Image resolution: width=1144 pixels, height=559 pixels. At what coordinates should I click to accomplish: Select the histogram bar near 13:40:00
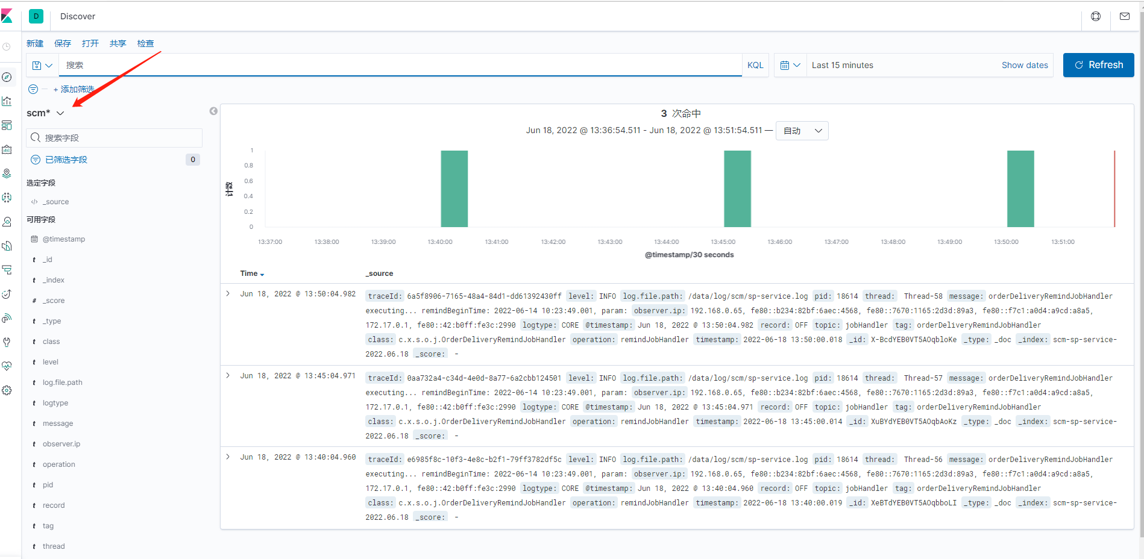click(454, 189)
